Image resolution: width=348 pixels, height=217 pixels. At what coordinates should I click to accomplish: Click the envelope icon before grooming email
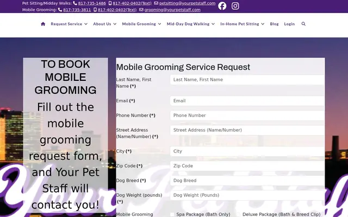pyautogui.click(x=141, y=10)
